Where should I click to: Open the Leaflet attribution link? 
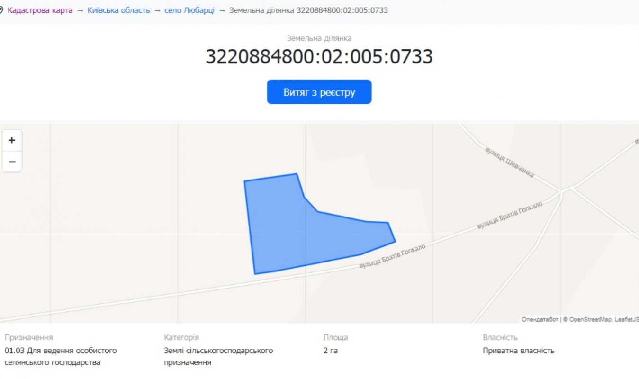pyautogui.click(x=626, y=319)
